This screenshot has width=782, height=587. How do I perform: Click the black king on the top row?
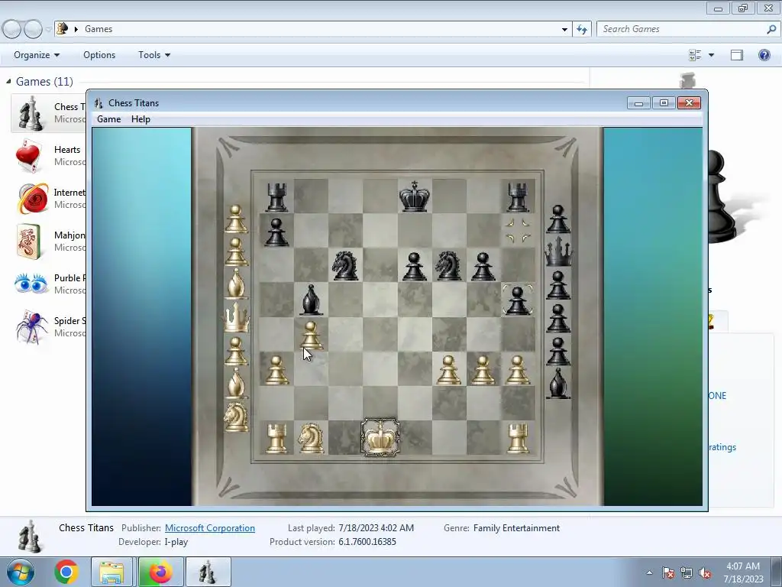415,196
